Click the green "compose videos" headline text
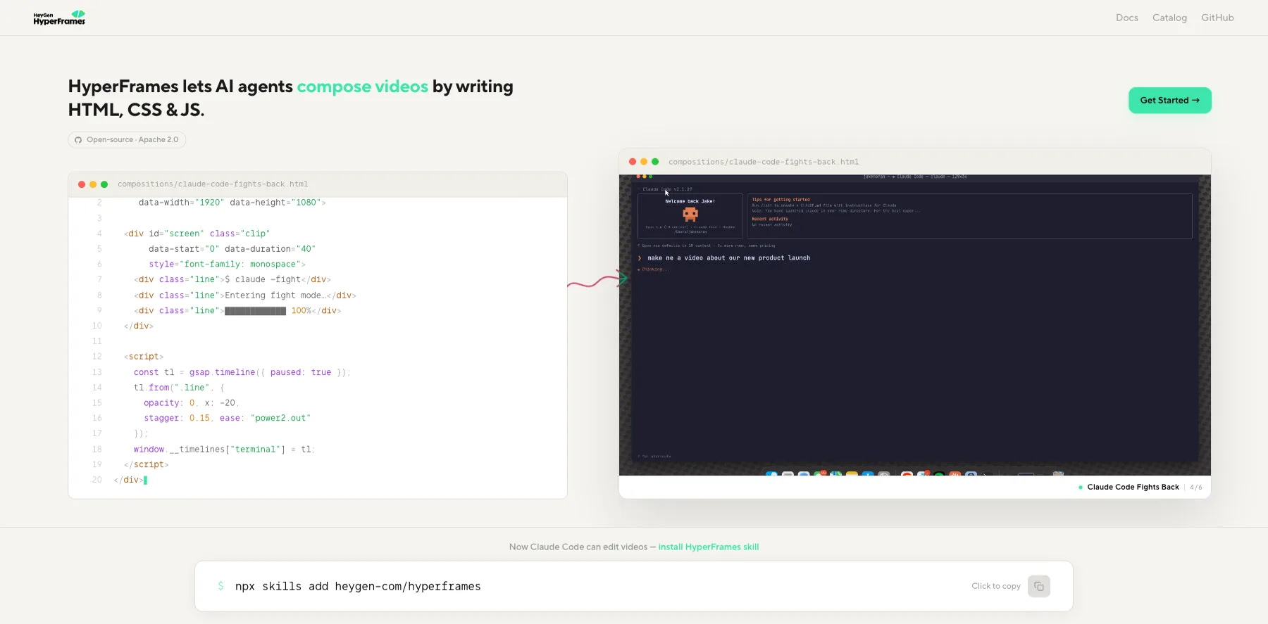Viewport: 1268px width, 624px height. [362, 87]
